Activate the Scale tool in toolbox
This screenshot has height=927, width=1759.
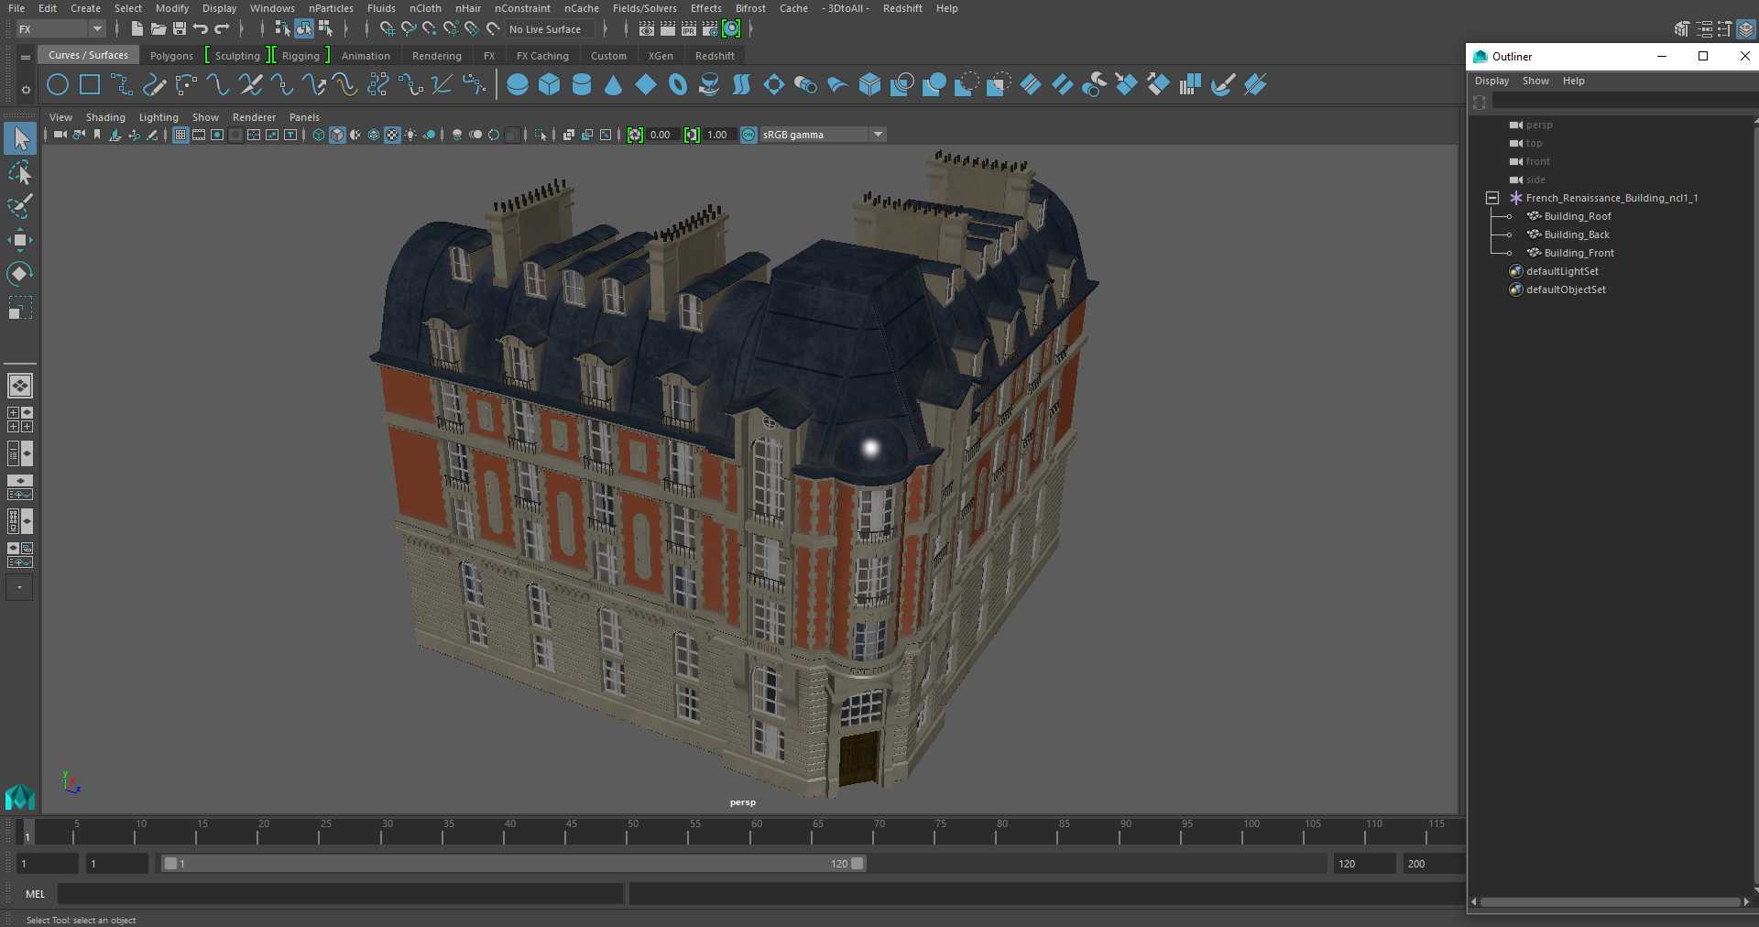[x=20, y=307]
